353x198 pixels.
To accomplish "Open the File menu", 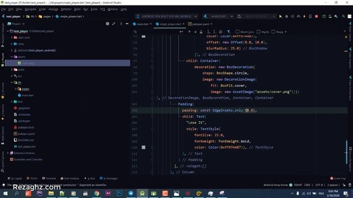I will (x=3, y=9).
